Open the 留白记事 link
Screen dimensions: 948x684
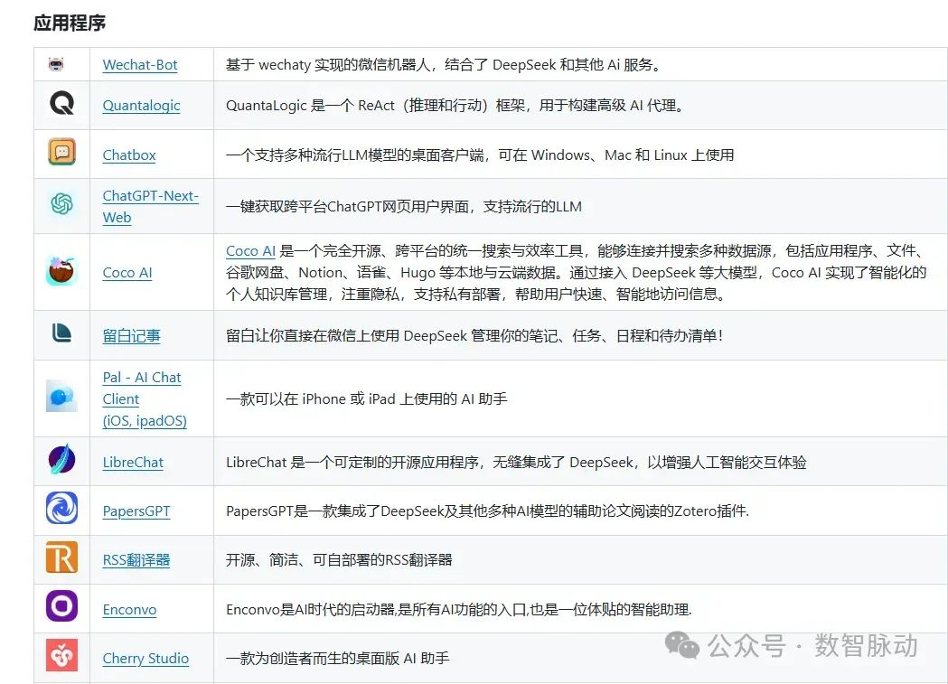pos(131,335)
